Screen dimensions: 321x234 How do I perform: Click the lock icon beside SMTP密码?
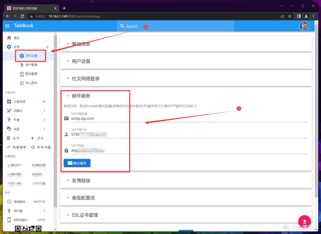click(x=66, y=150)
